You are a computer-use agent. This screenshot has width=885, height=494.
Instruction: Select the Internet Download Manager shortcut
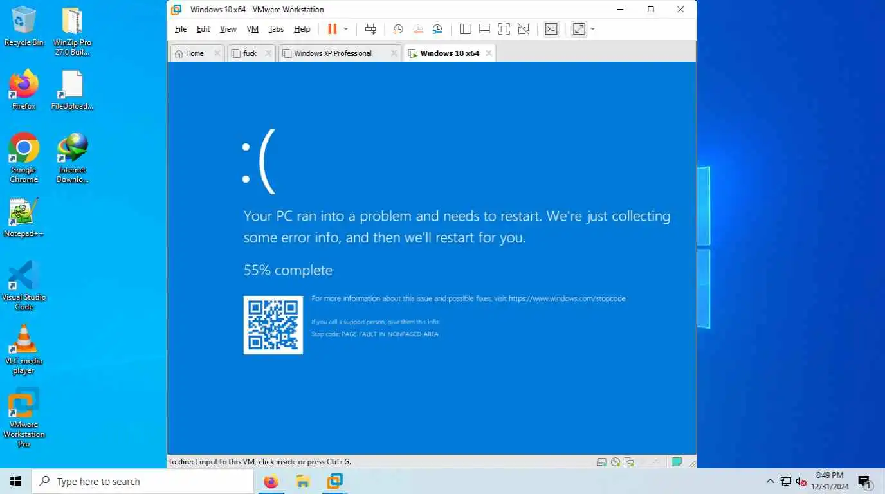(x=72, y=158)
